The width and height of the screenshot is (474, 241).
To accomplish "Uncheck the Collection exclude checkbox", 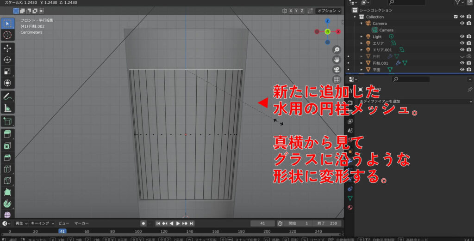I will (456, 17).
